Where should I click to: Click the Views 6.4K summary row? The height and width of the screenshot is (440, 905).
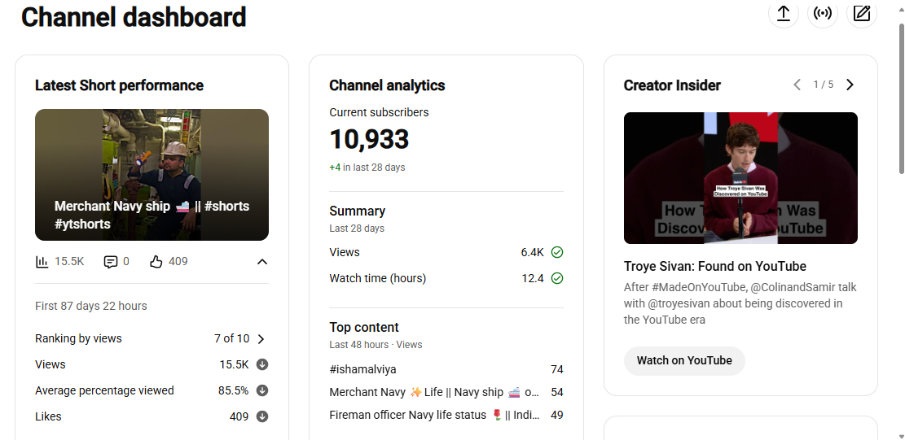click(446, 252)
